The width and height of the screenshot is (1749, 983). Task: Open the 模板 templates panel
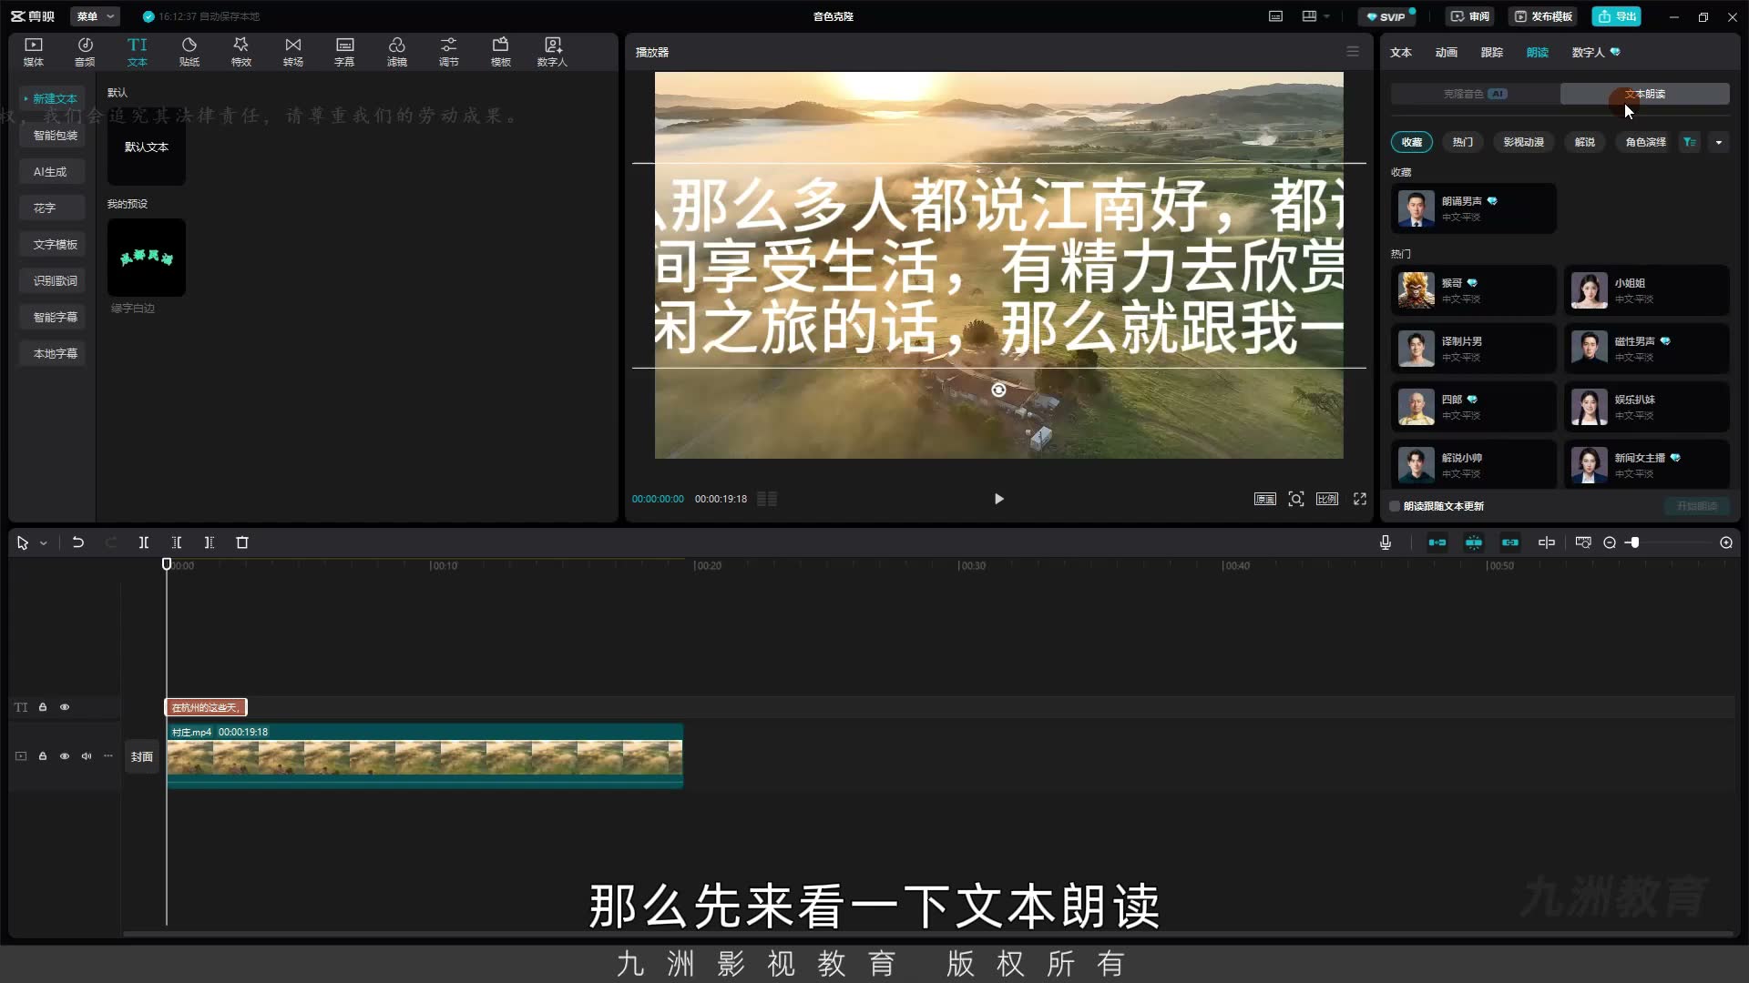(x=501, y=52)
